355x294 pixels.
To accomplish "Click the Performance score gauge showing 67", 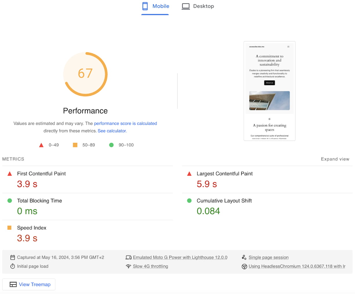I will 85,74.
